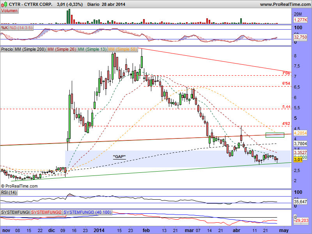
Task: Select the %D (14 3 5) label
Action: (21, 28)
